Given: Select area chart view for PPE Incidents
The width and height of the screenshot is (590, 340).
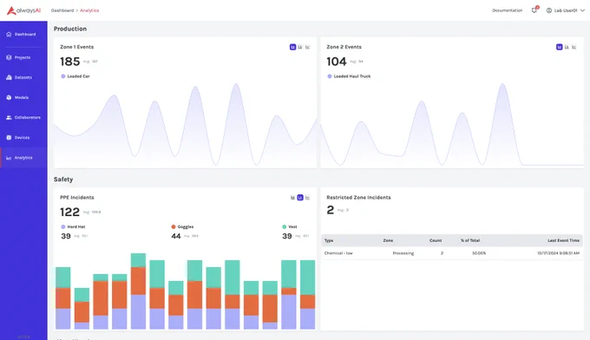Looking at the screenshot, I should point(292,198).
